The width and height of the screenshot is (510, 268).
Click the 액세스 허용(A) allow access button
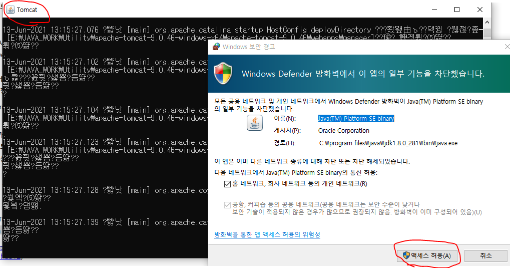tap(427, 255)
